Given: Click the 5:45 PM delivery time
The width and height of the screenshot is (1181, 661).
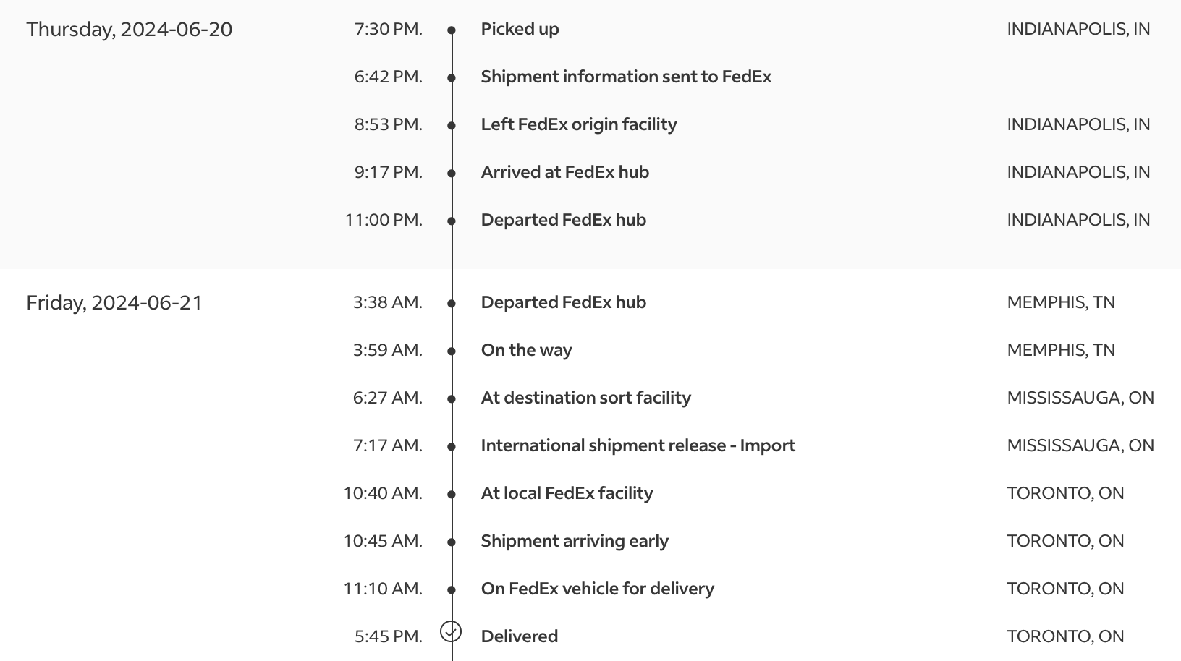Looking at the screenshot, I should [x=389, y=636].
